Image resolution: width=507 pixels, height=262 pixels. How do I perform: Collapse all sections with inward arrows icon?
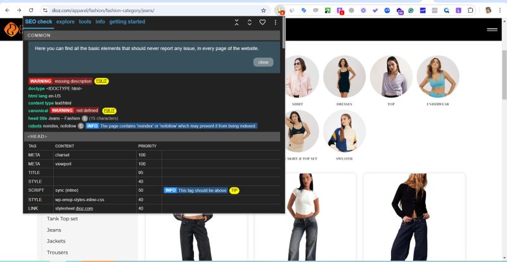click(236, 22)
